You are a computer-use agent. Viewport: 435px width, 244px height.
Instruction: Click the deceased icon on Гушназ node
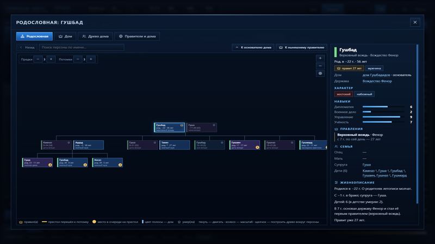pos(292,143)
